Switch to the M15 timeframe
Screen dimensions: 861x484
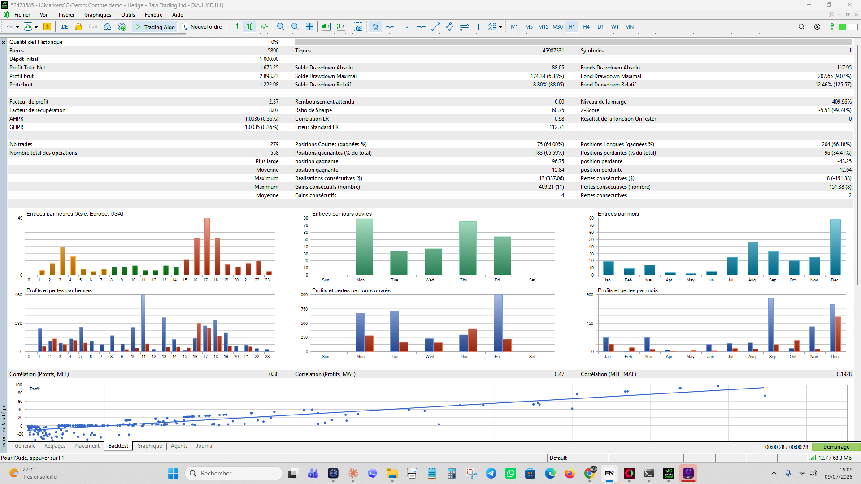click(543, 27)
